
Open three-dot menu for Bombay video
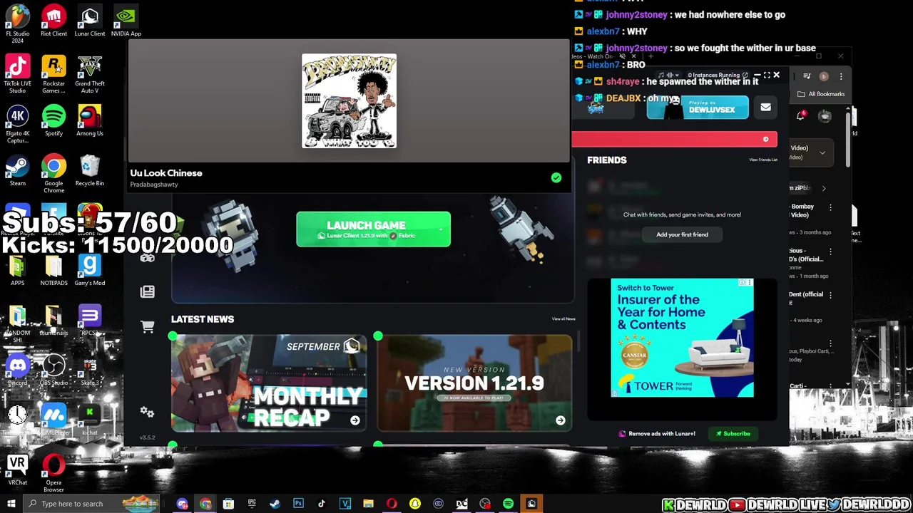(x=830, y=207)
